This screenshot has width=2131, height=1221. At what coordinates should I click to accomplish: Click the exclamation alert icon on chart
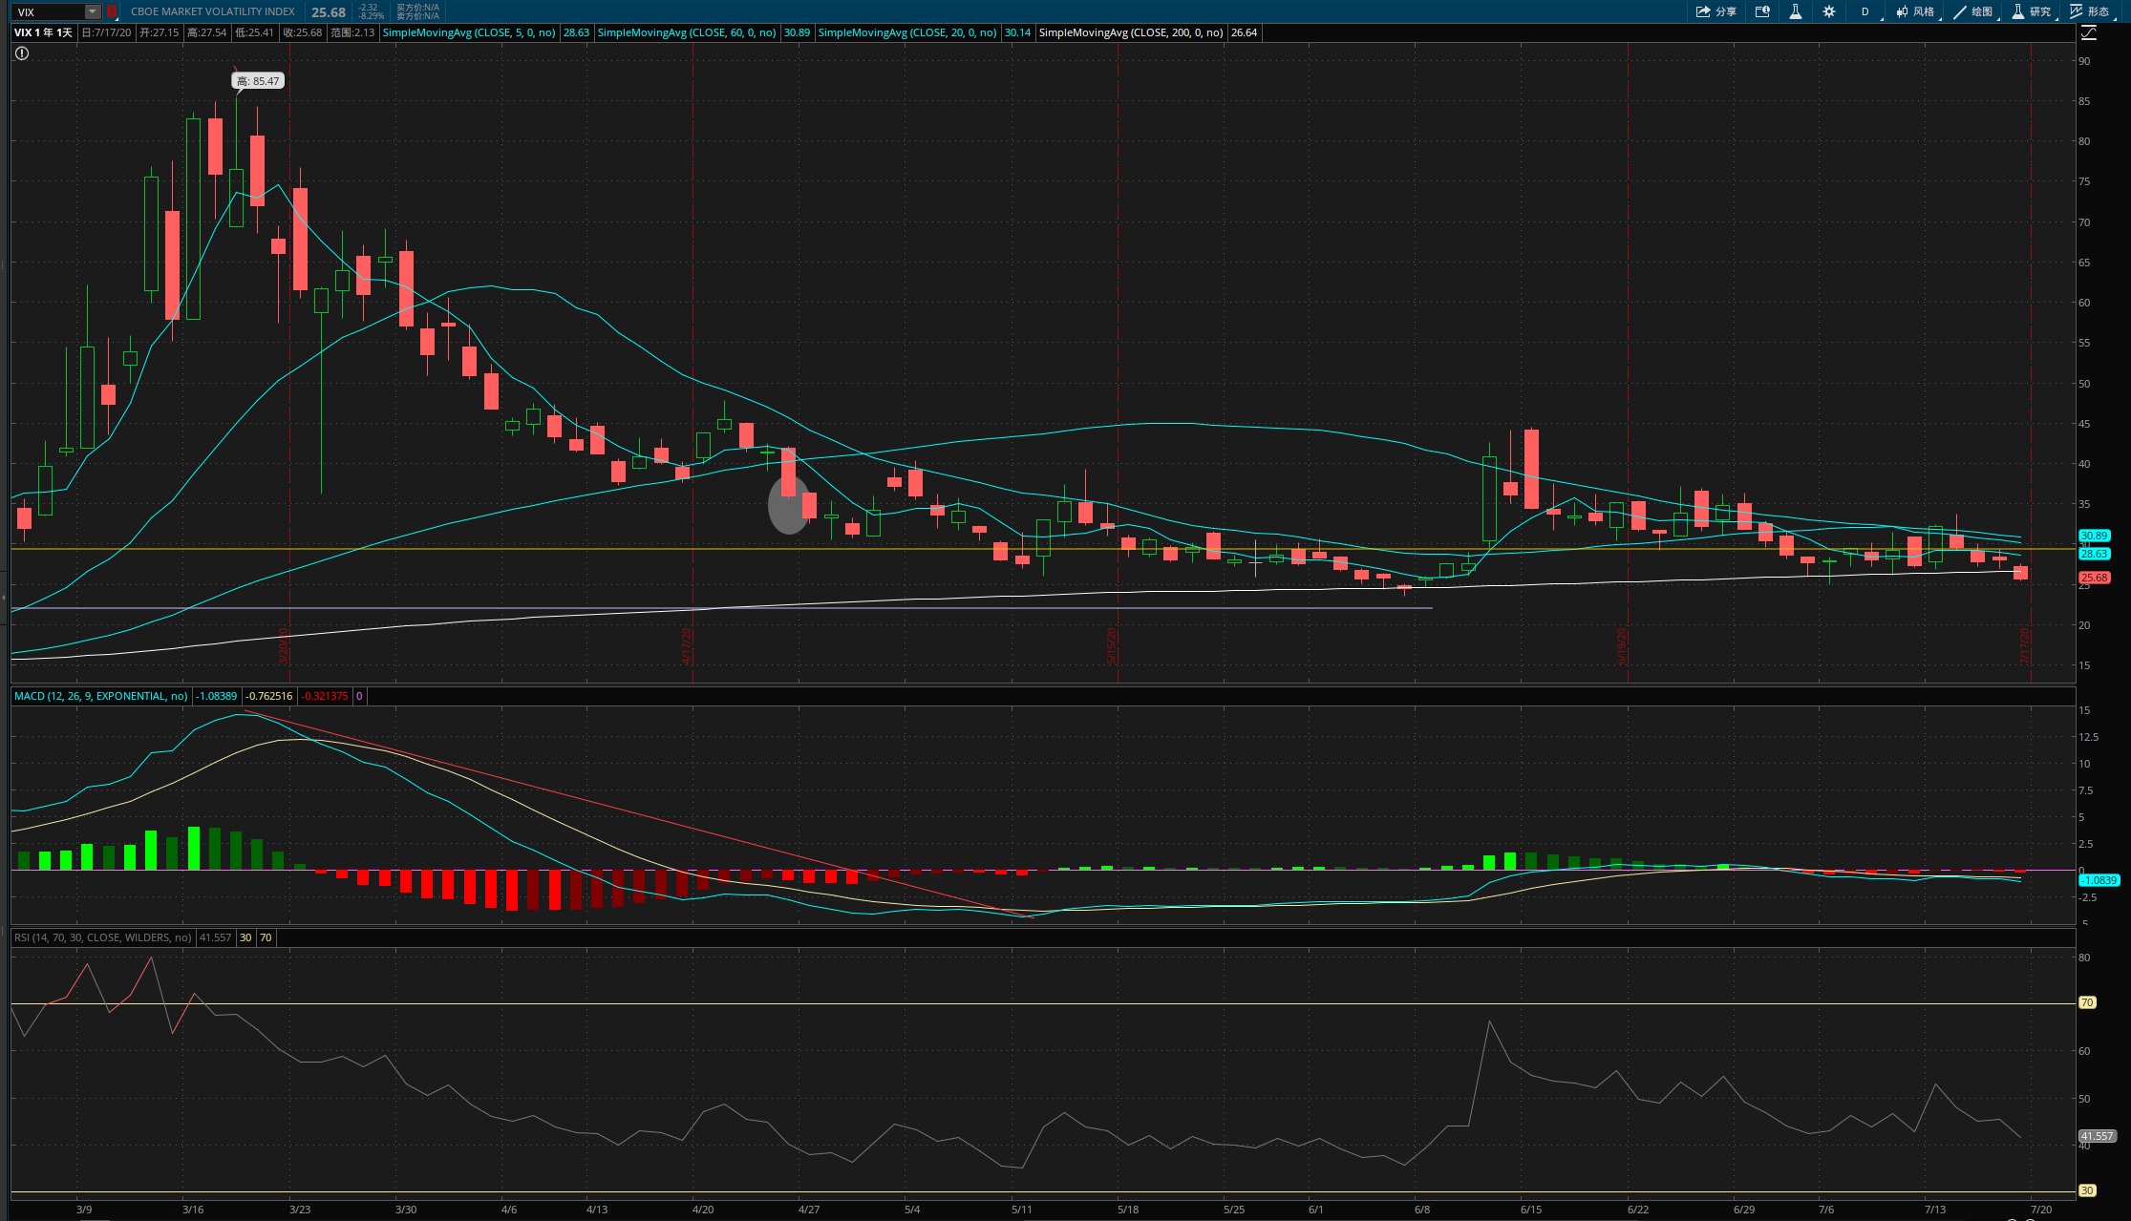[x=21, y=53]
